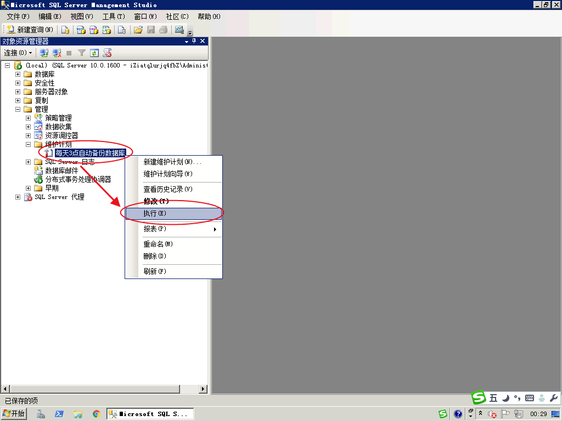Click the Object Explorer scrollbar right arrow
The image size is (562, 421).
point(203,389)
